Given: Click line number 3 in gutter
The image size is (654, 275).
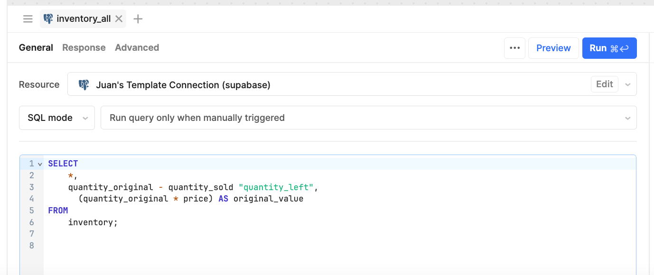Looking at the screenshot, I should [32, 187].
